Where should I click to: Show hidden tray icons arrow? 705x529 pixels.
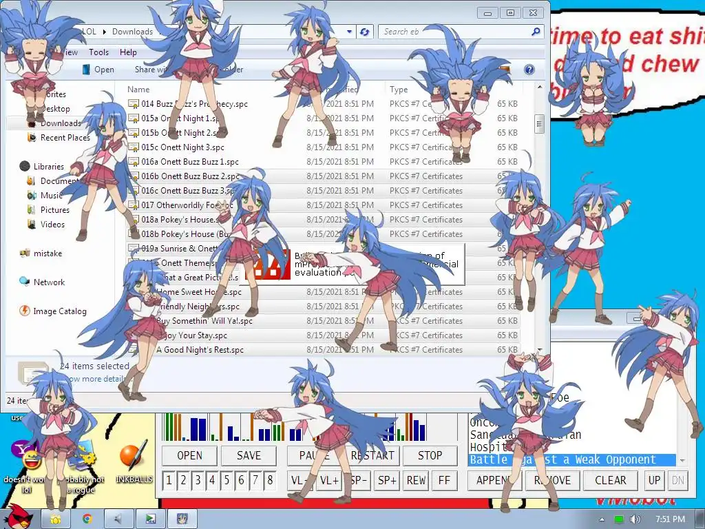(602, 519)
